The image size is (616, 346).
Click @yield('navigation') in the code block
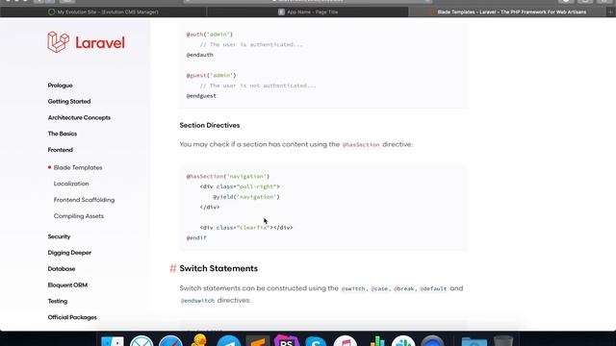coord(246,196)
